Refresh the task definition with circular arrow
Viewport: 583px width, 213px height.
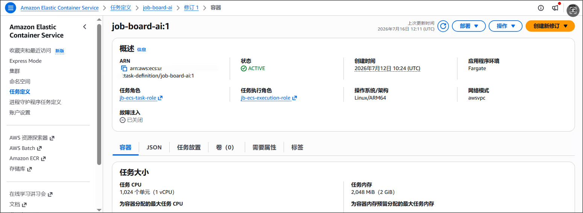pyautogui.click(x=443, y=26)
